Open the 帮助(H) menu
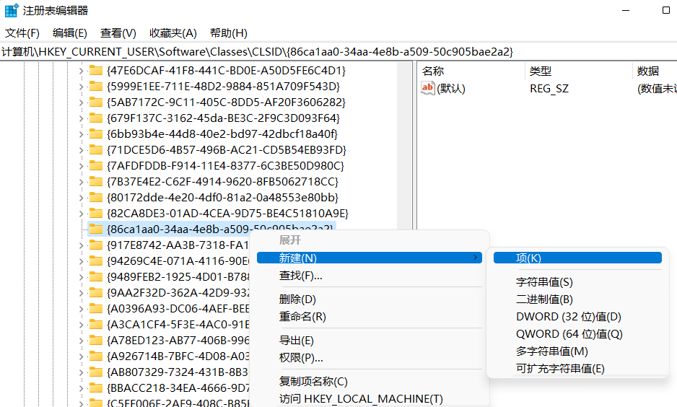Viewport: 677px width, 407px height. pos(228,32)
